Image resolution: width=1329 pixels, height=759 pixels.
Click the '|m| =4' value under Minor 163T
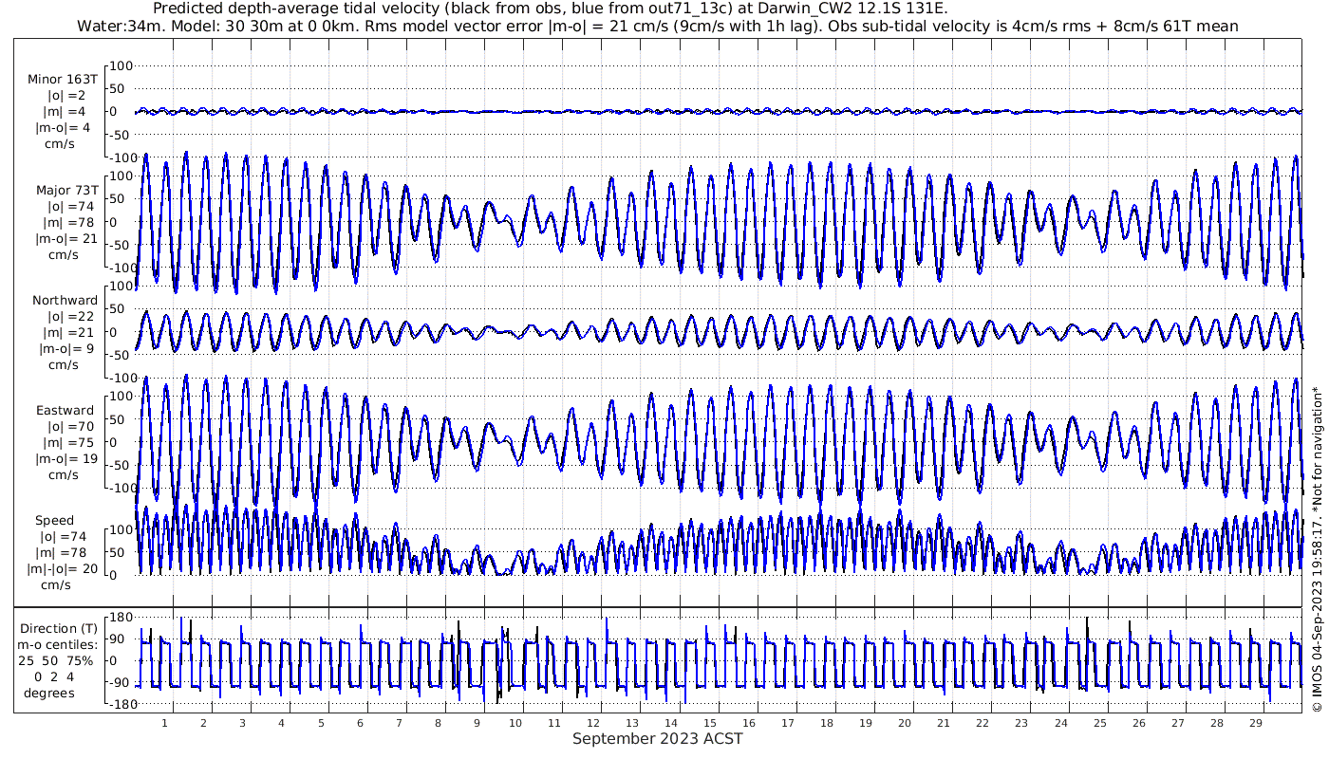pos(66,112)
